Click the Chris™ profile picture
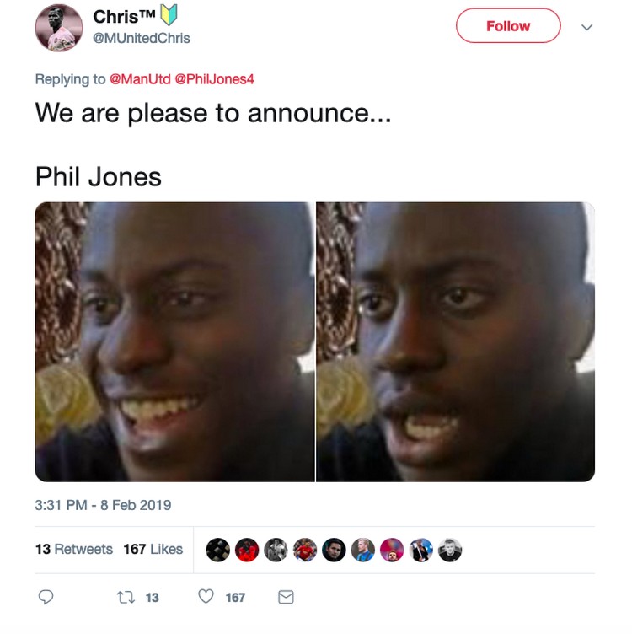Image resolution: width=632 pixels, height=634 pixels. pos(59,28)
